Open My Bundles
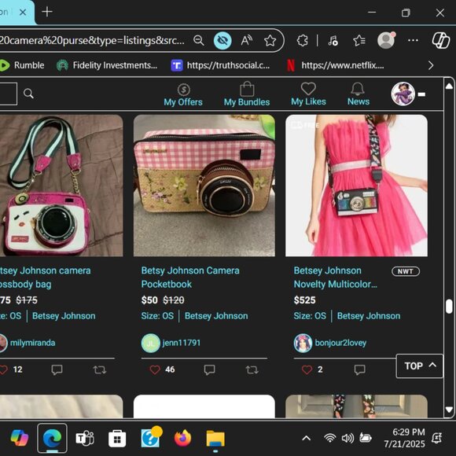This screenshot has height=456, width=456. click(x=247, y=94)
